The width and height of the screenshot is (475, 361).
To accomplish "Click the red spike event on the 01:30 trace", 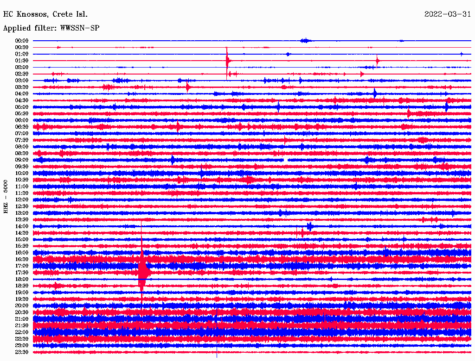I will tap(227, 61).
